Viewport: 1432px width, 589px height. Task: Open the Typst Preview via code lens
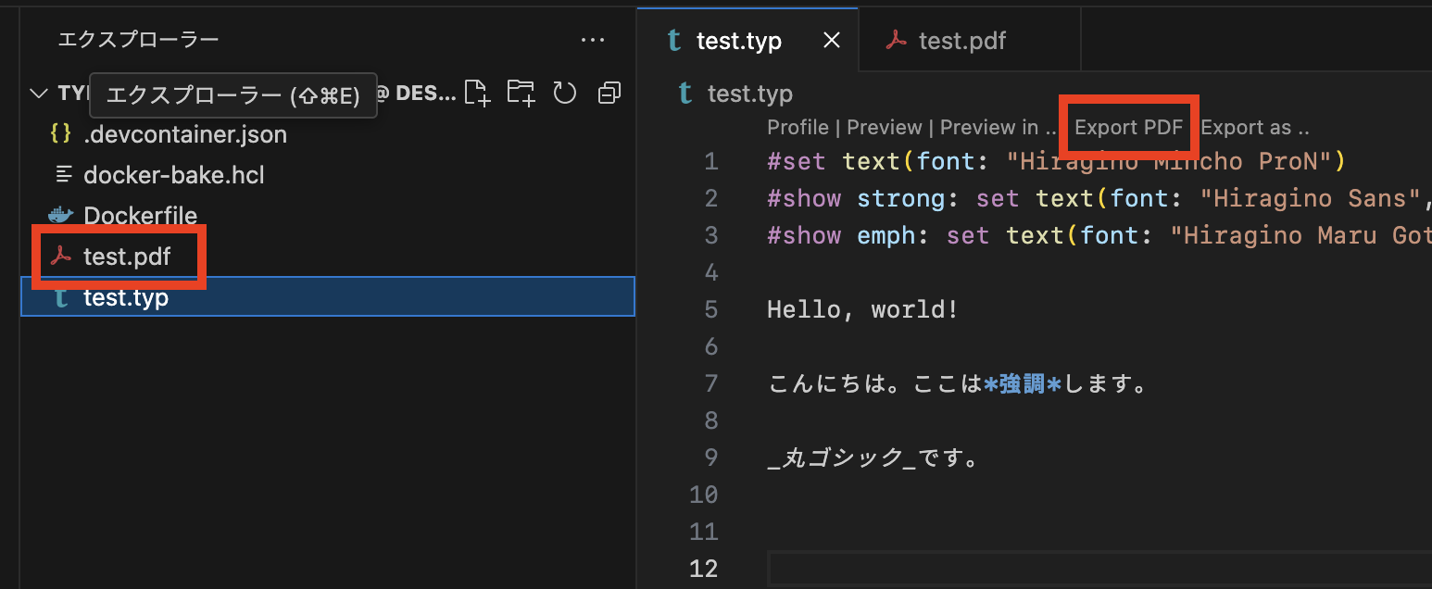click(884, 127)
